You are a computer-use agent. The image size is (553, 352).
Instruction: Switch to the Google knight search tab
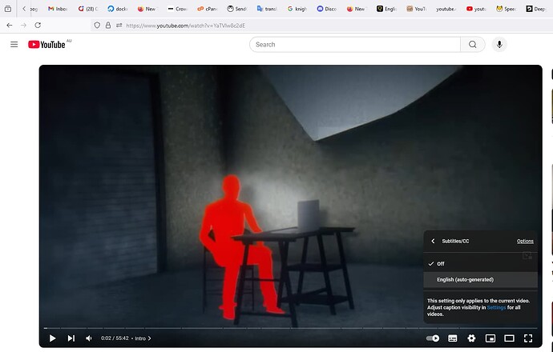(297, 9)
